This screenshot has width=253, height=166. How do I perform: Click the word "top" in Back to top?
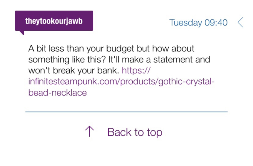pos(155,132)
